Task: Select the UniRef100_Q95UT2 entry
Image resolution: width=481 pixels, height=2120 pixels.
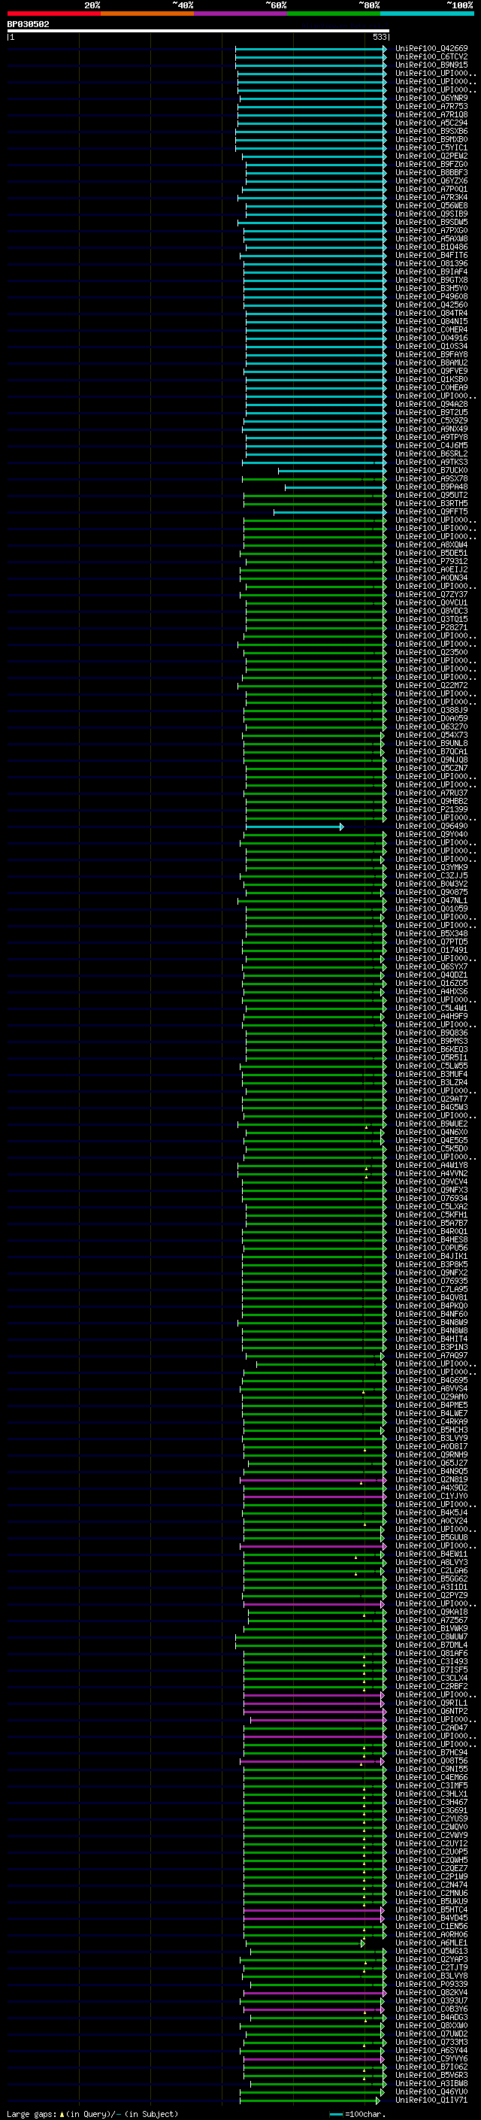Action: [x=431, y=495]
